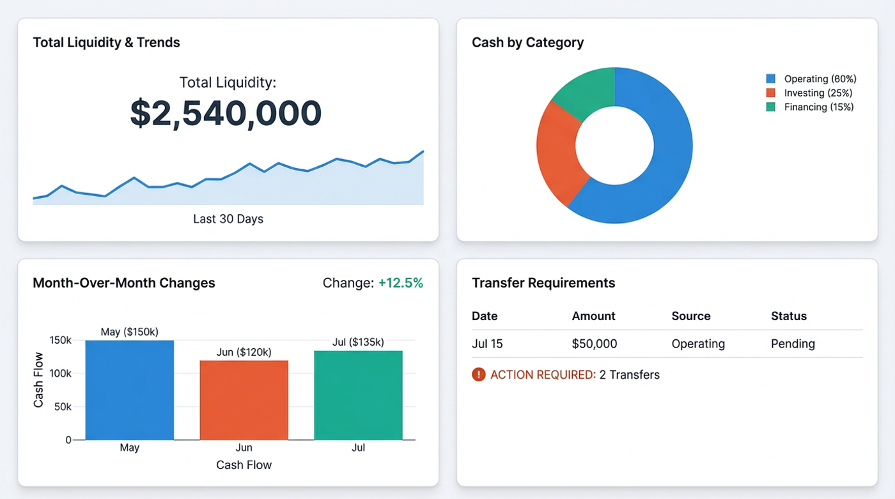The height and width of the screenshot is (499, 895).
Task: Click the Financing (15%) legend label
Action: pyautogui.click(x=819, y=107)
